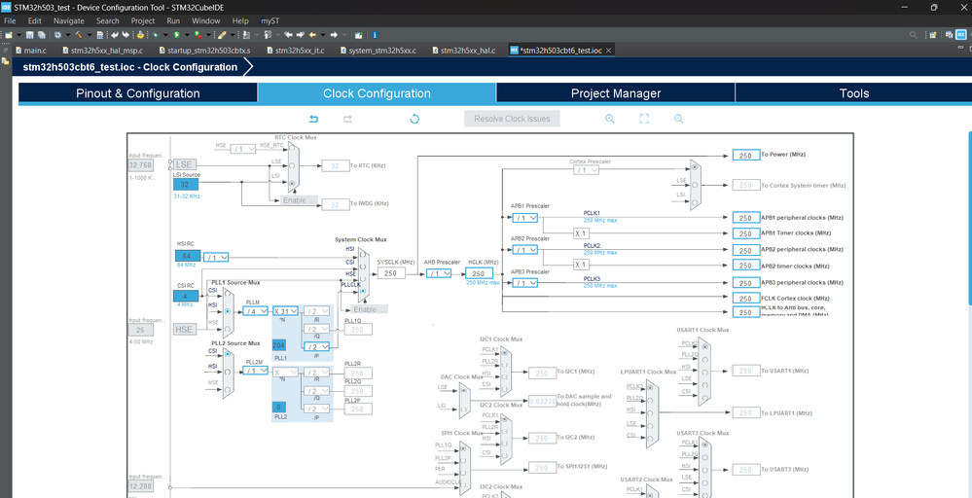Select HSI in PLL2 Source Mux
This screenshot has height=498, width=972.
(x=228, y=371)
